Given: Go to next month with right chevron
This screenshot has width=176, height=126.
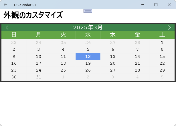Looking at the screenshot, I should pos(169,27).
